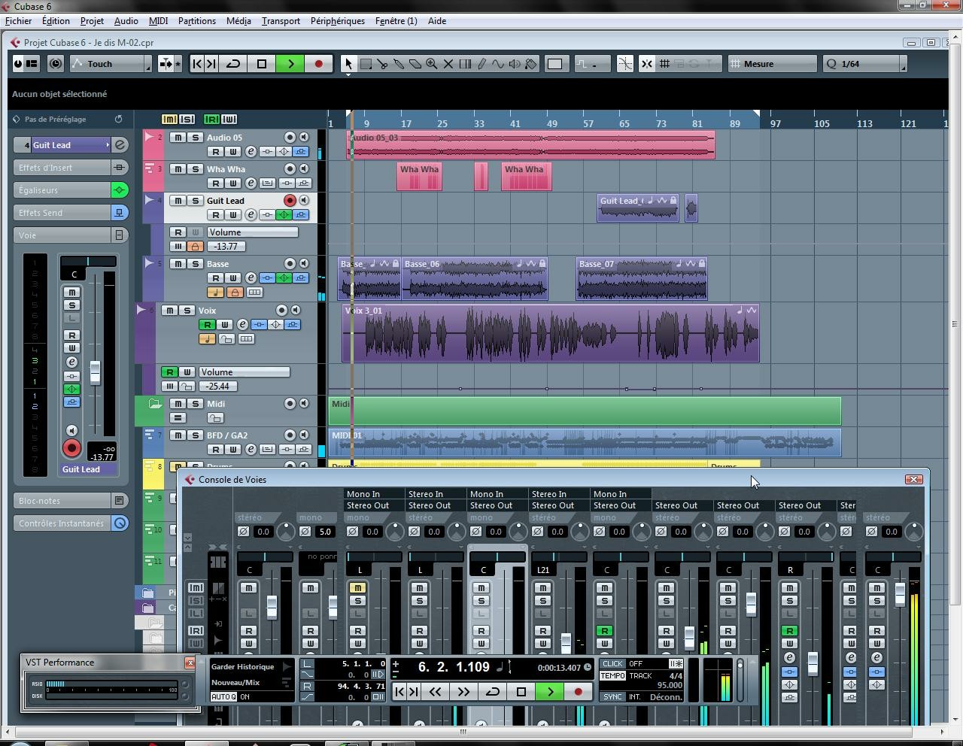Click Play in floating transport bar
This screenshot has height=746, width=963.
point(550,692)
